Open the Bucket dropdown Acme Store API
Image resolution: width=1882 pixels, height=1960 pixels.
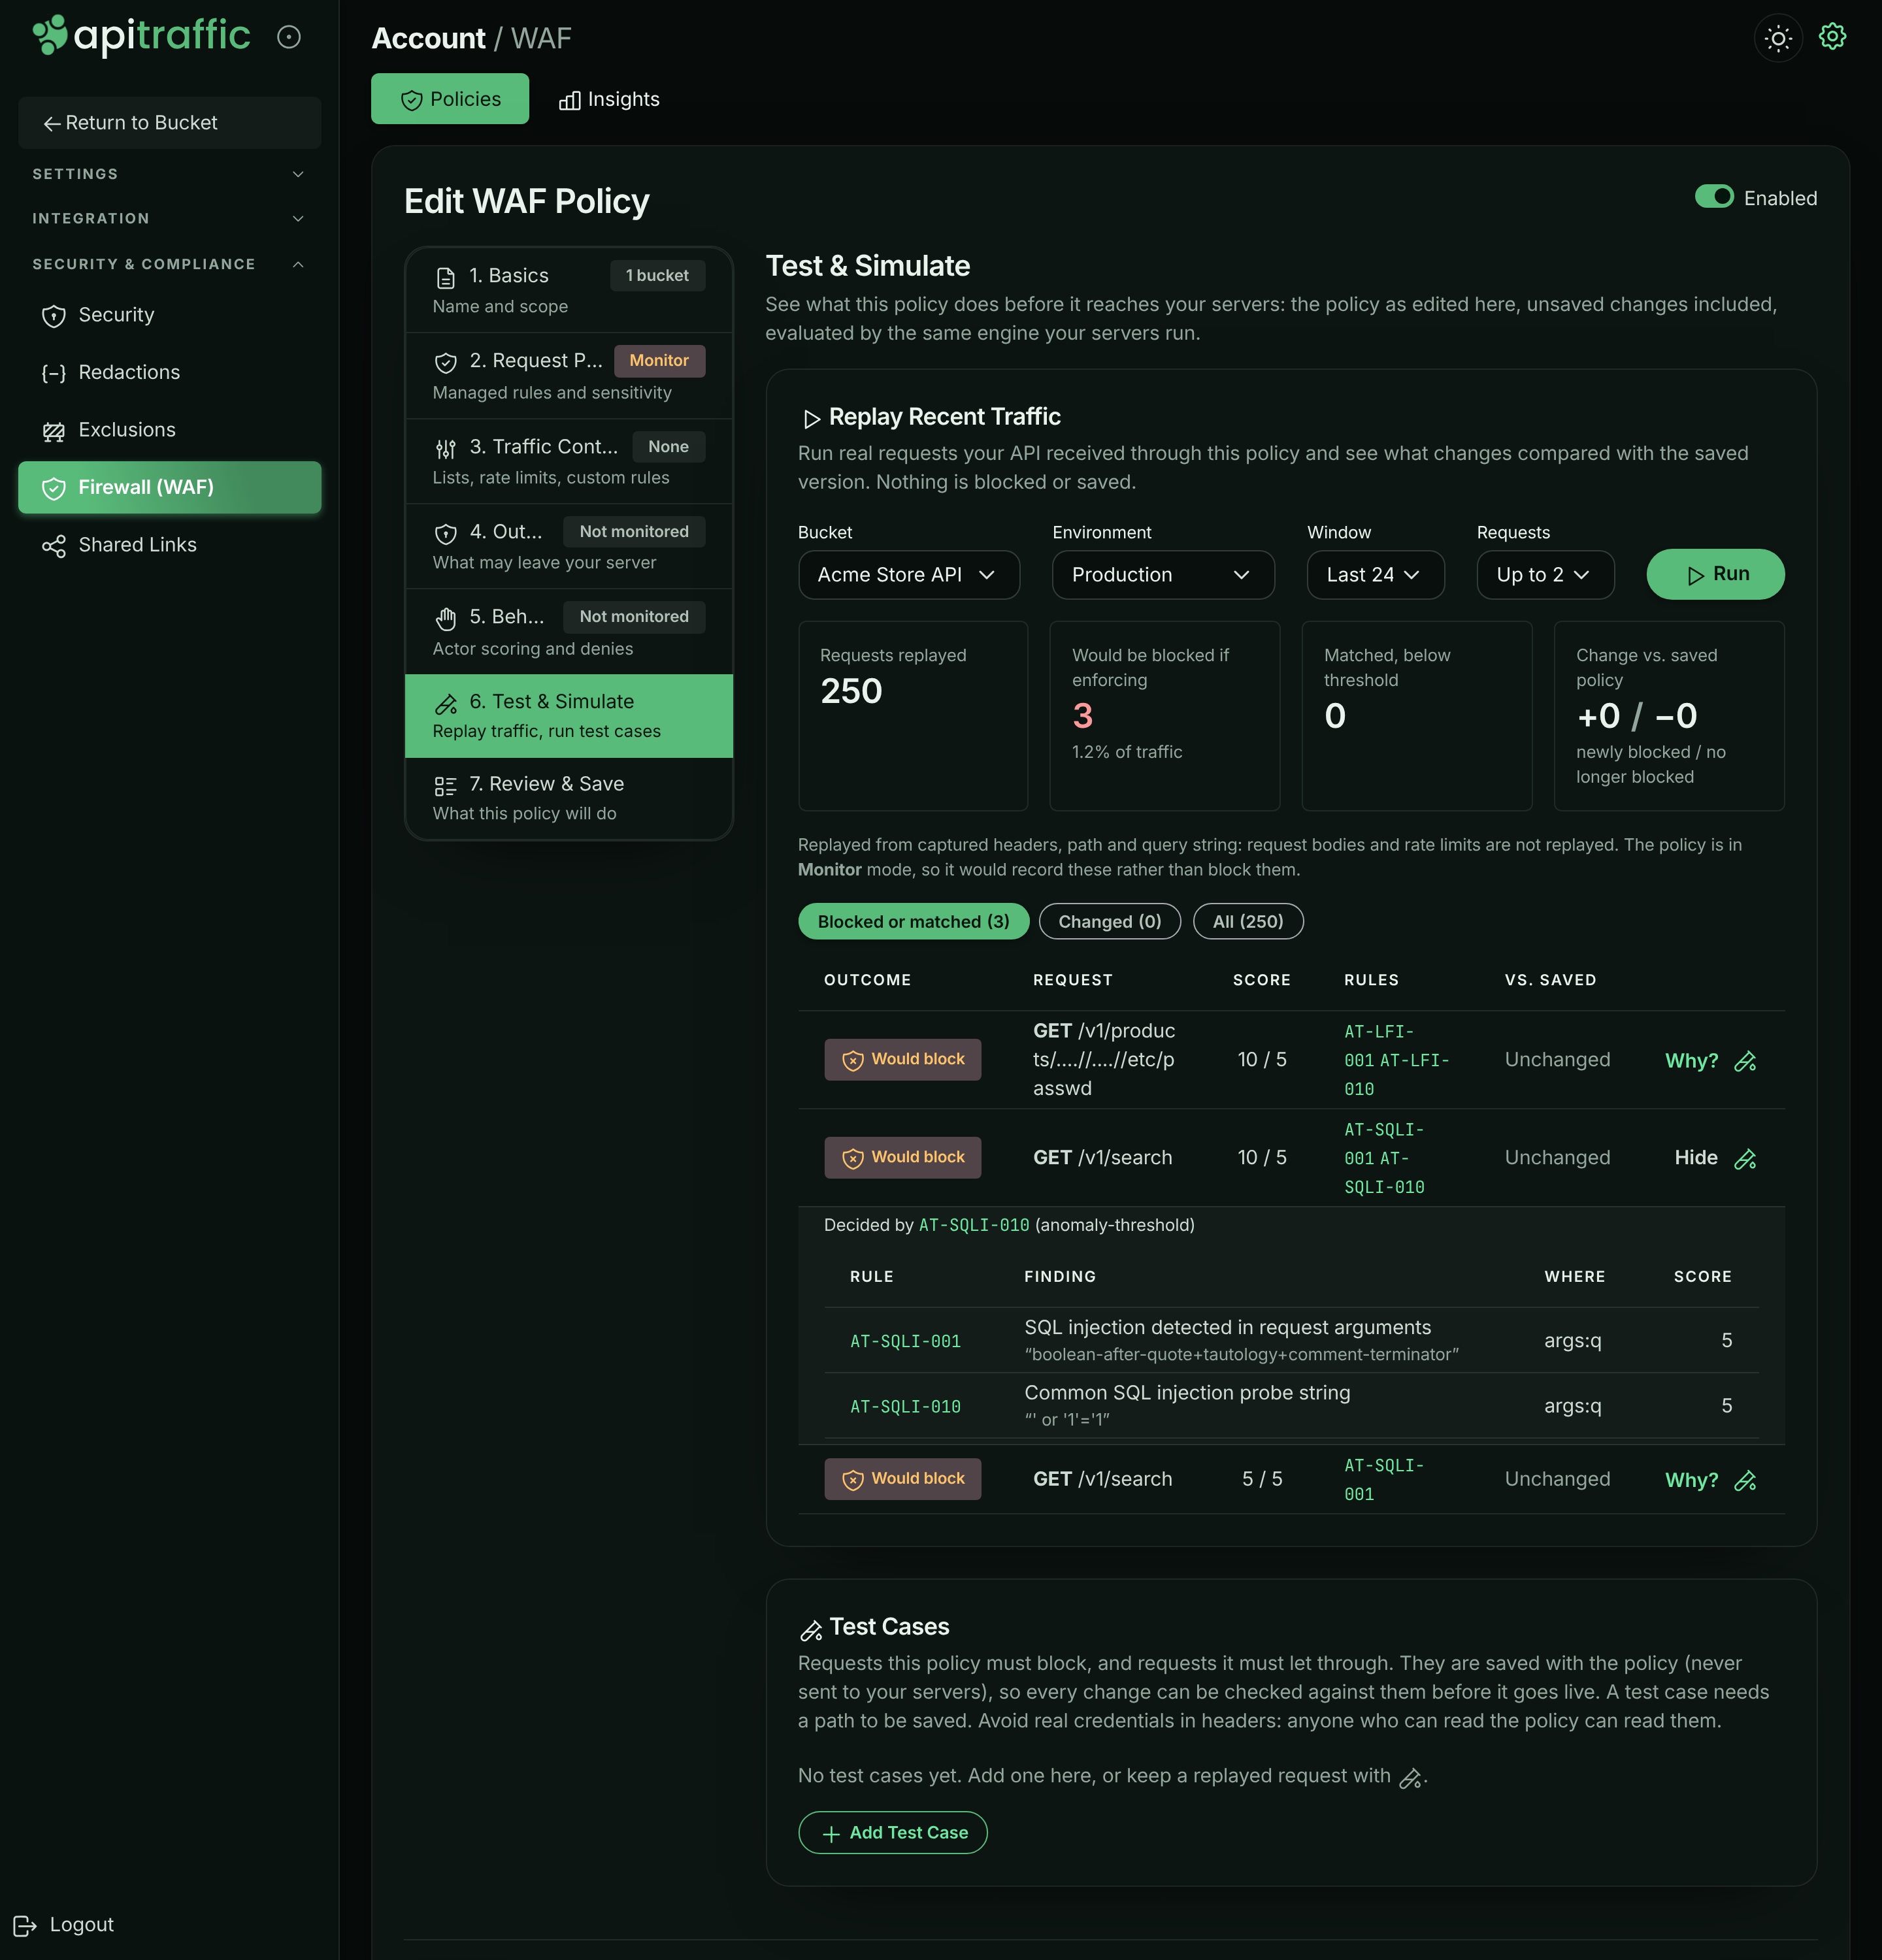click(x=909, y=575)
